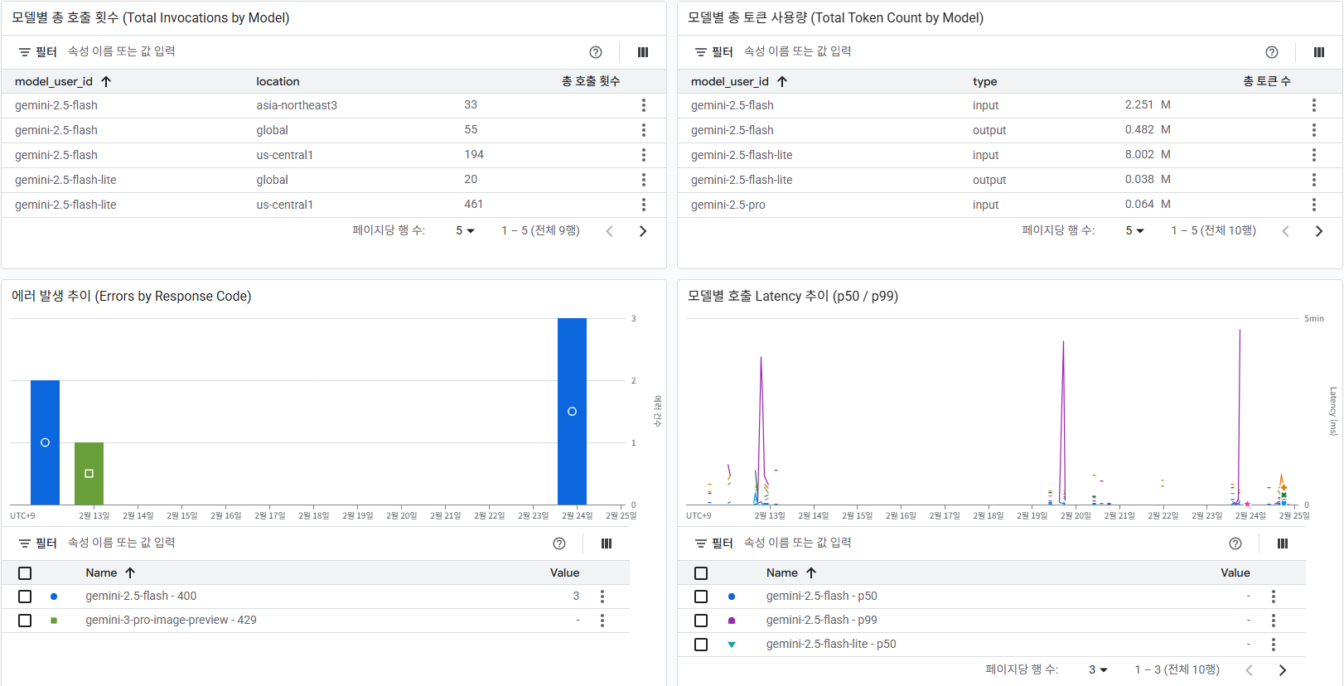Go to next page of Token Count table

(x=1319, y=231)
